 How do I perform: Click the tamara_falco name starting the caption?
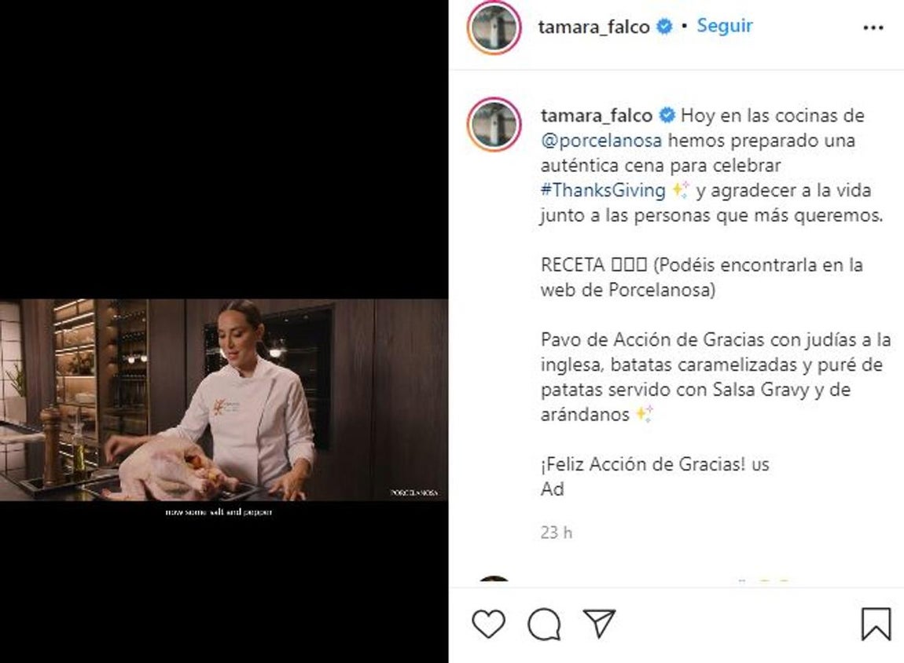(x=595, y=115)
